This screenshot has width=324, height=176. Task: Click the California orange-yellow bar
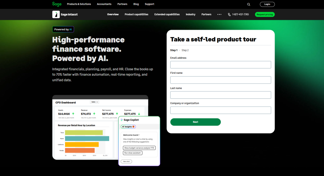[x=82, y=145]
